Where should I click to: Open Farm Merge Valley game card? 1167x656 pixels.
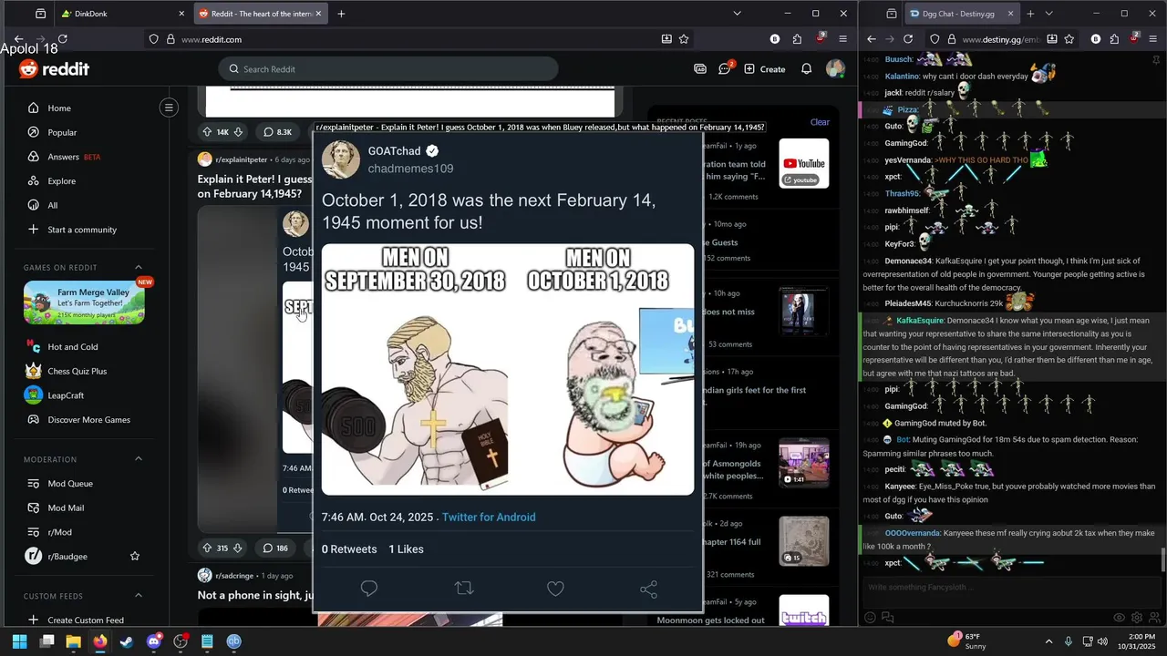tap(84, 302)
